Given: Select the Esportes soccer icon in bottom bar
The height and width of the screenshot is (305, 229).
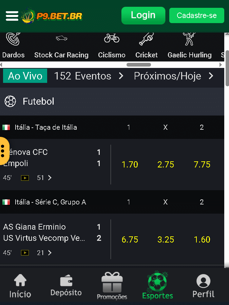Looking at the screenshot, I should 157,282.
